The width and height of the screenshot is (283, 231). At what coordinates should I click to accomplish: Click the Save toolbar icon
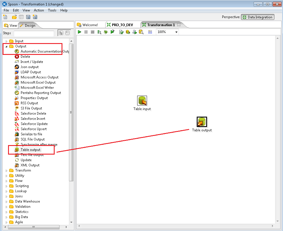[28, 17]
